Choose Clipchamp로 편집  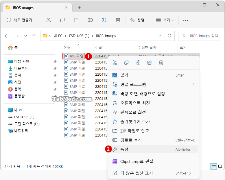tap(154, 161)
